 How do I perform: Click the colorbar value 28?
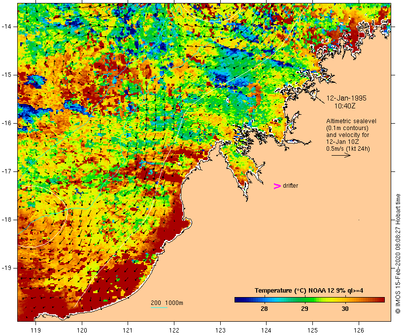pos(264,309)
